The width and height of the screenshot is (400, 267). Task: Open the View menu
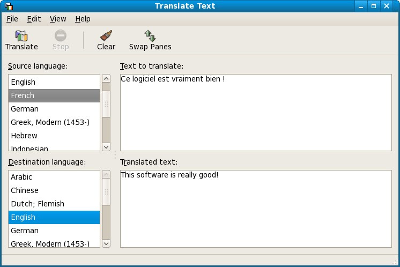click(58, 19)
